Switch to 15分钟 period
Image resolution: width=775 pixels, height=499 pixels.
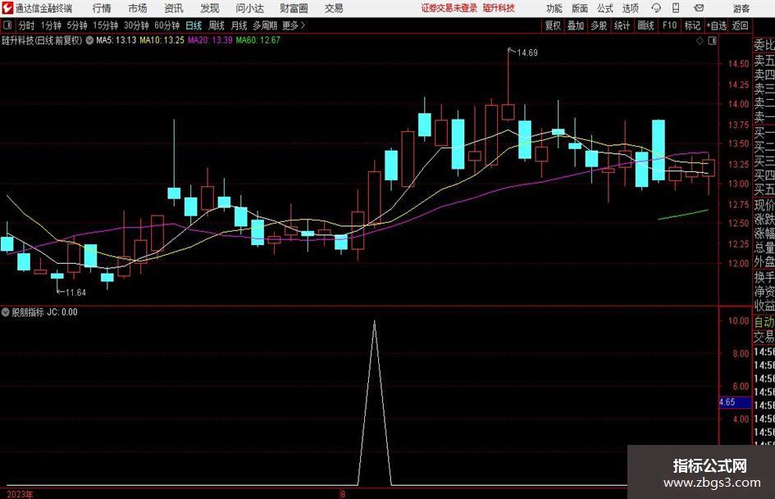click(x=105, y=25)
